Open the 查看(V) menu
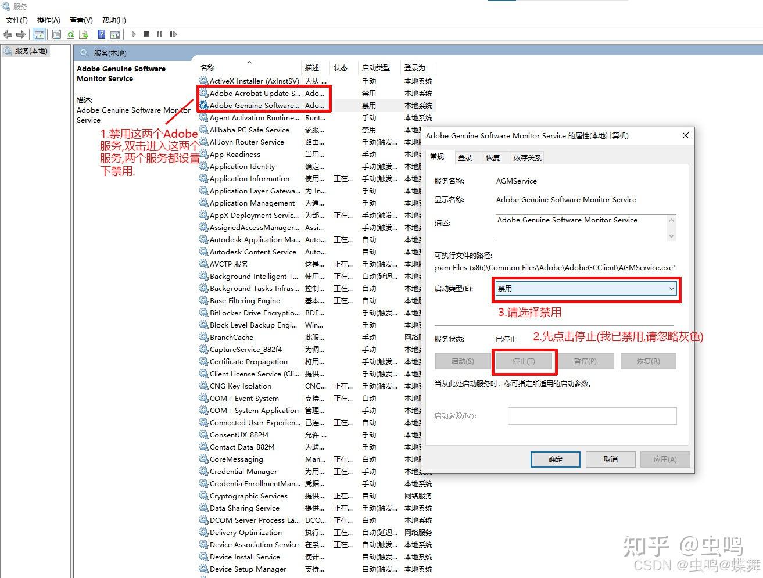Viewport: 763px width, 578px height. 80,20
